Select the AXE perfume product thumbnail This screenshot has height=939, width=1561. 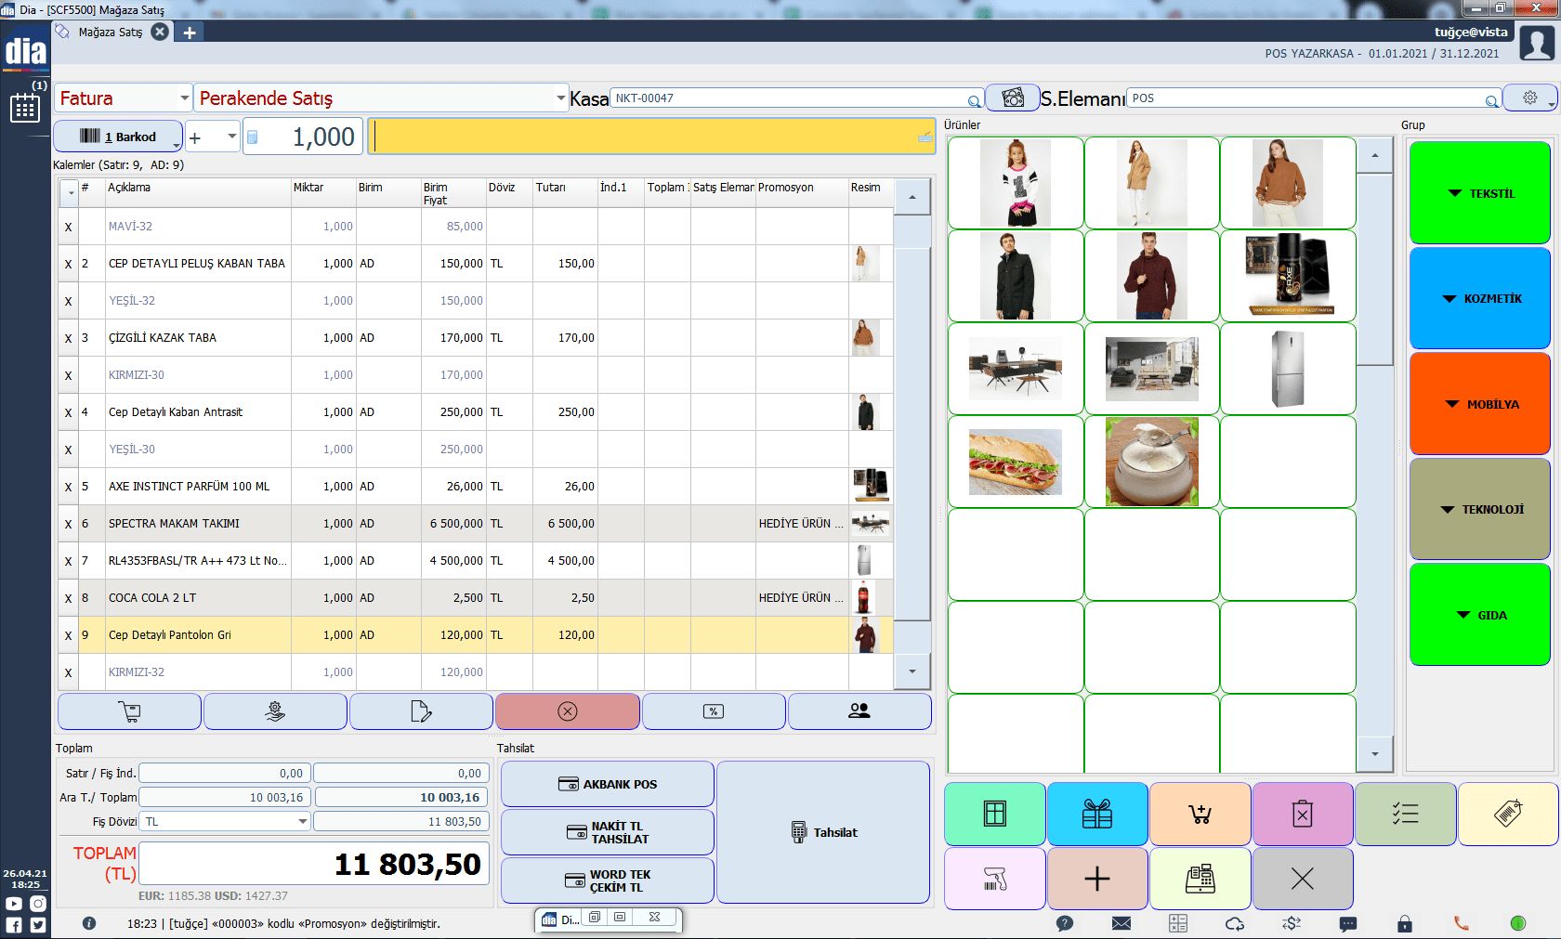coord(1288,276)
